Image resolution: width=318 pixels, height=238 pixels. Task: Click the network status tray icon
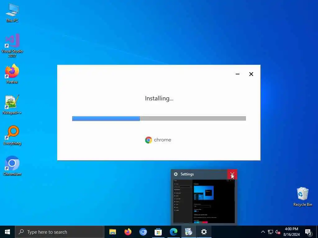tap(270, 232)
